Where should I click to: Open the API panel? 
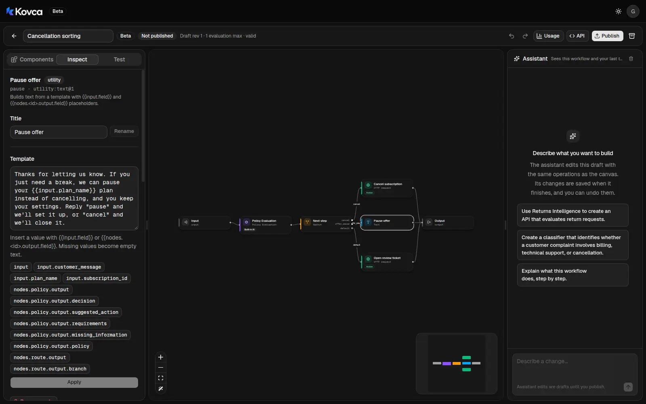click(x=577, y=36)
